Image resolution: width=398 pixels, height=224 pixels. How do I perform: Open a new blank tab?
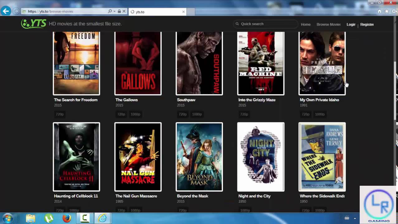(x=191, y=12)
